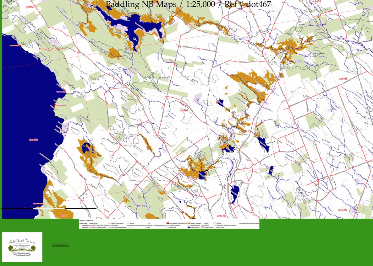
Task: Click the small credits text beside the logo
Action: [61, 246]
